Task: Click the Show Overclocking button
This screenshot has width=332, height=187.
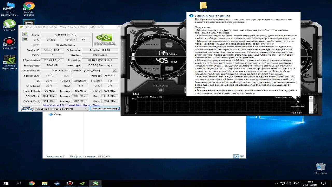Action: 105,109
